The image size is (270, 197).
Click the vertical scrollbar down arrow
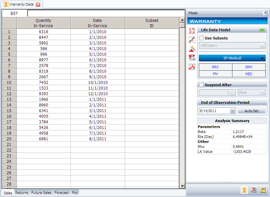(182, 186)
